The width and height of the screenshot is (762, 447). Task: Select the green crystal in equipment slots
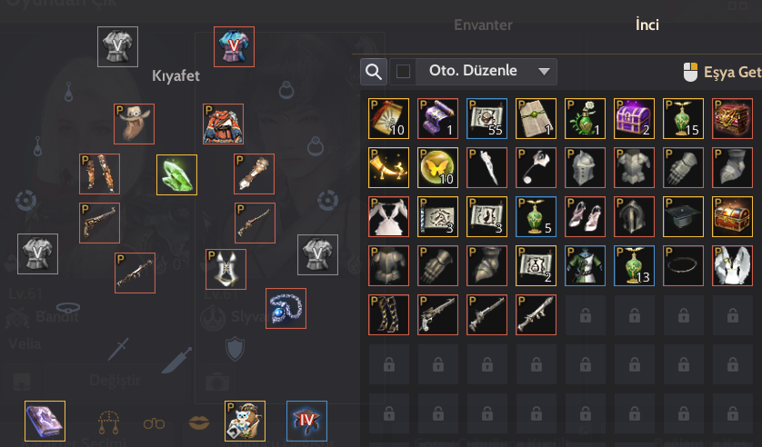click(x=176, y=174)
